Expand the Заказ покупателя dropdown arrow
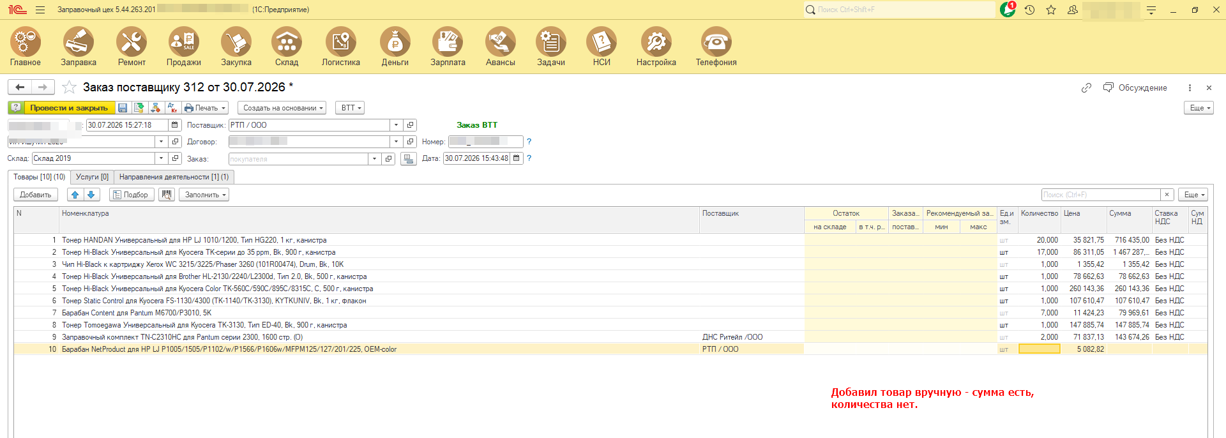Viewport: 1226px width, 438px height. click(x=374, y=158)
